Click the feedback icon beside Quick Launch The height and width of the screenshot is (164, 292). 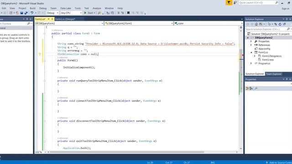click(x=235, y=3)
